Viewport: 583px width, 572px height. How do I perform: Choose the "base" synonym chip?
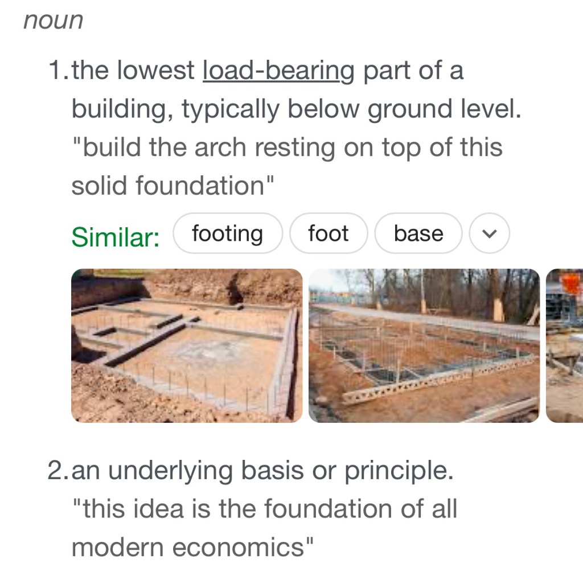click(x=418, y=233)
